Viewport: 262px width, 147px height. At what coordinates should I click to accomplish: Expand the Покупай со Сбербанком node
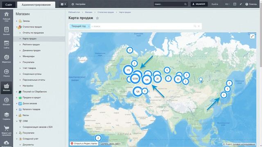coord(16,91)
